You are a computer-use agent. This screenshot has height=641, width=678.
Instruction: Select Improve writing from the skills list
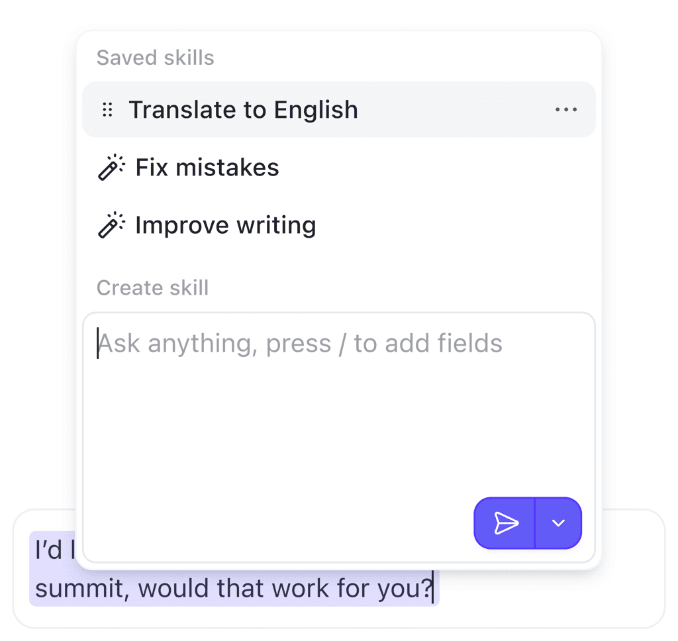click(225, 224)
